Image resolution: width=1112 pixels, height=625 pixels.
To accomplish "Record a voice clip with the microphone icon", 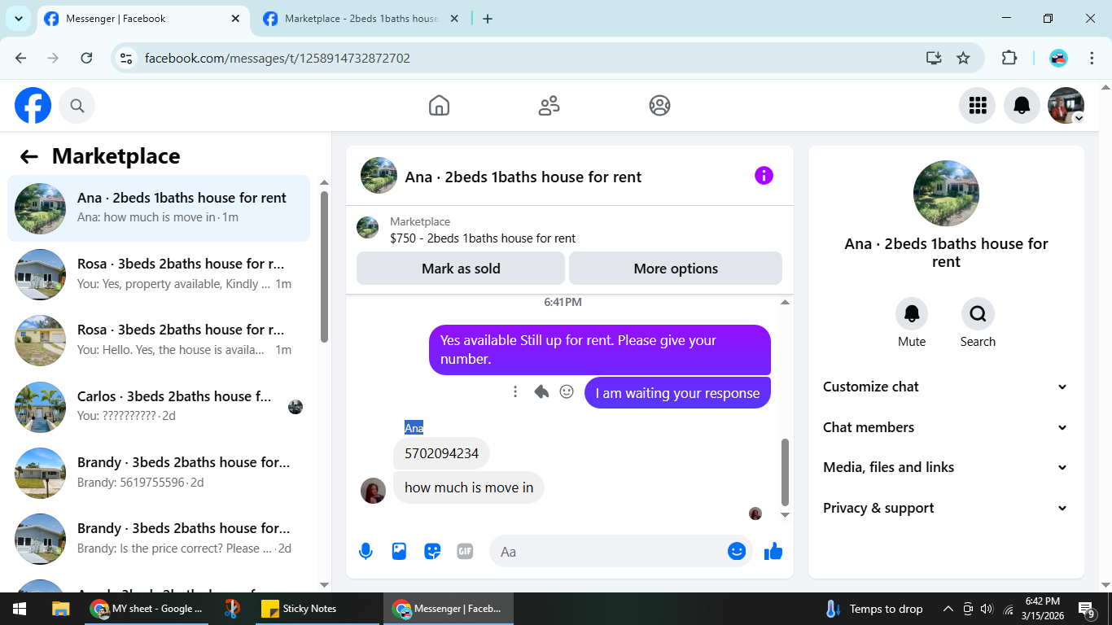I will [x=366, y=552].
